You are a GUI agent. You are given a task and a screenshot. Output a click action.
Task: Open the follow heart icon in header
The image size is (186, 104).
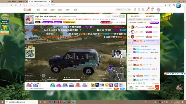click(x=139, y=10)
